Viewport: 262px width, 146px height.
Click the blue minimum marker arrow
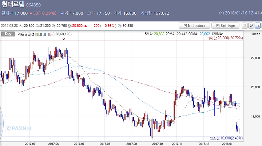point(152,138)
